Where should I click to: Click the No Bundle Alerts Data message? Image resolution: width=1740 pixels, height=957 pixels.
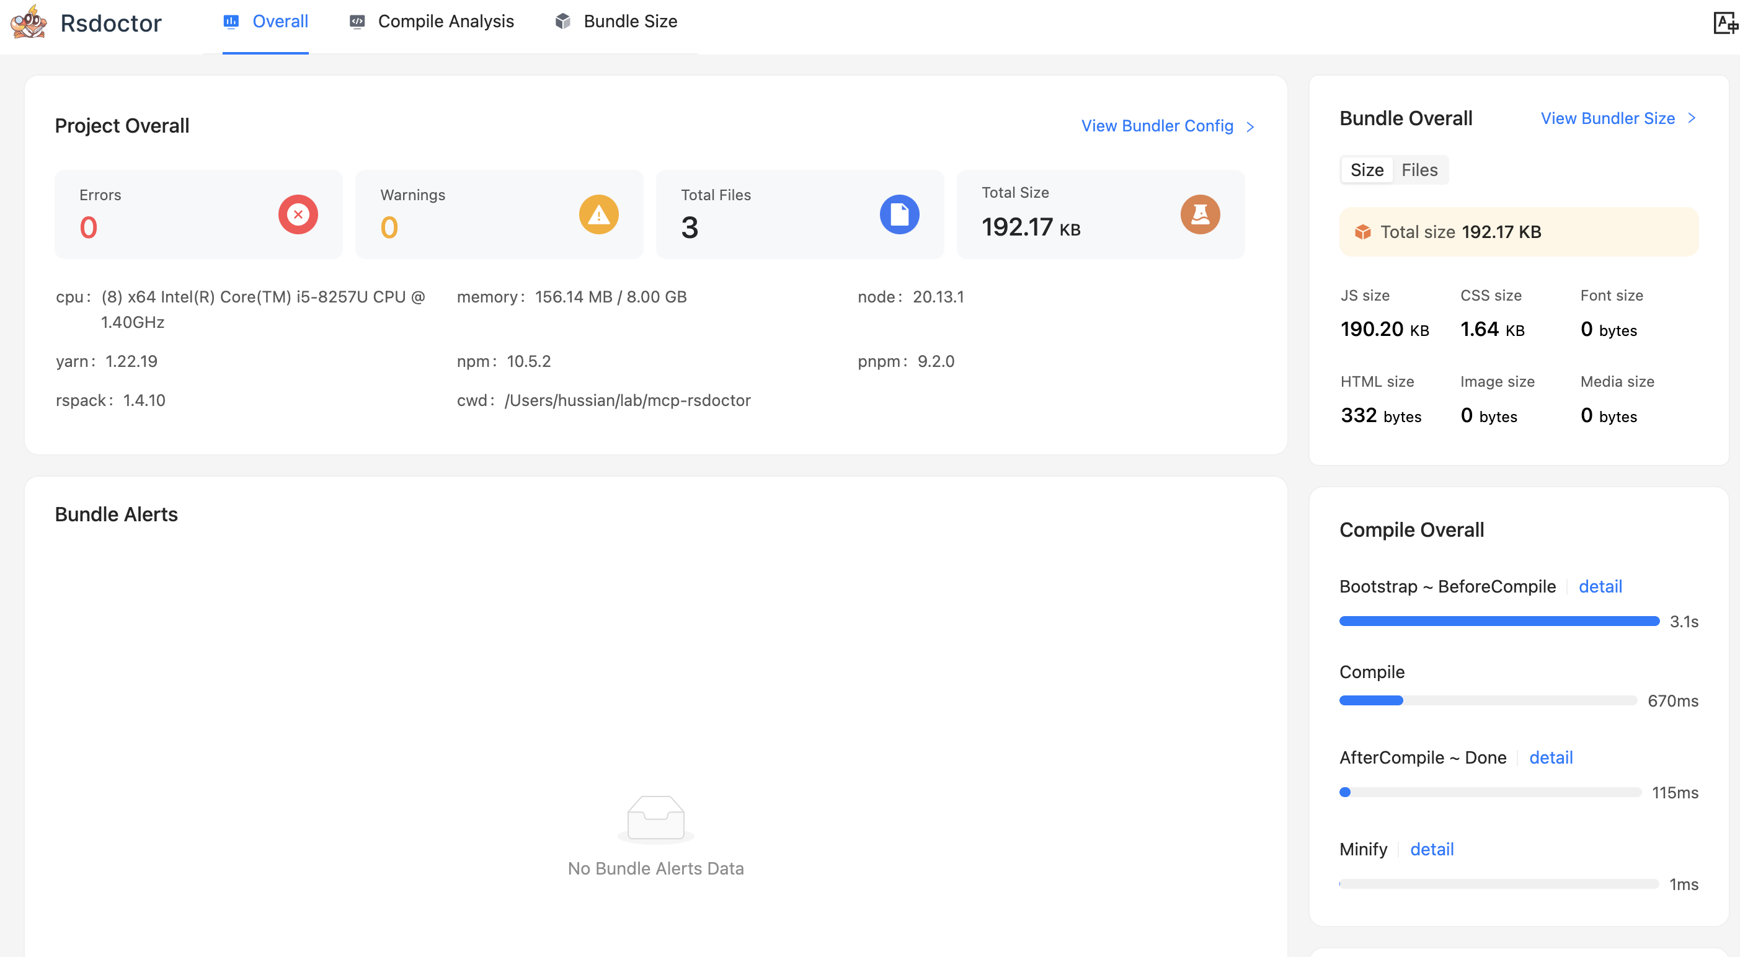[655, 868]
